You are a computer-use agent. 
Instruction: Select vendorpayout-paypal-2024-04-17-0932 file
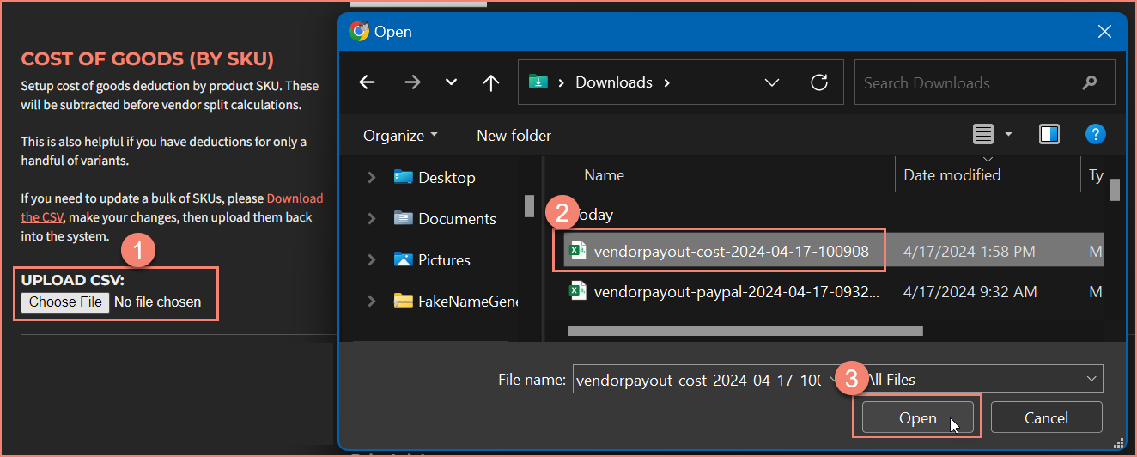click(737, 291)
